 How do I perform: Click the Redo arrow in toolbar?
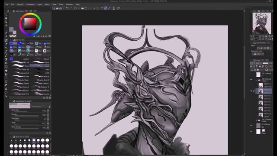coord(71,8)
